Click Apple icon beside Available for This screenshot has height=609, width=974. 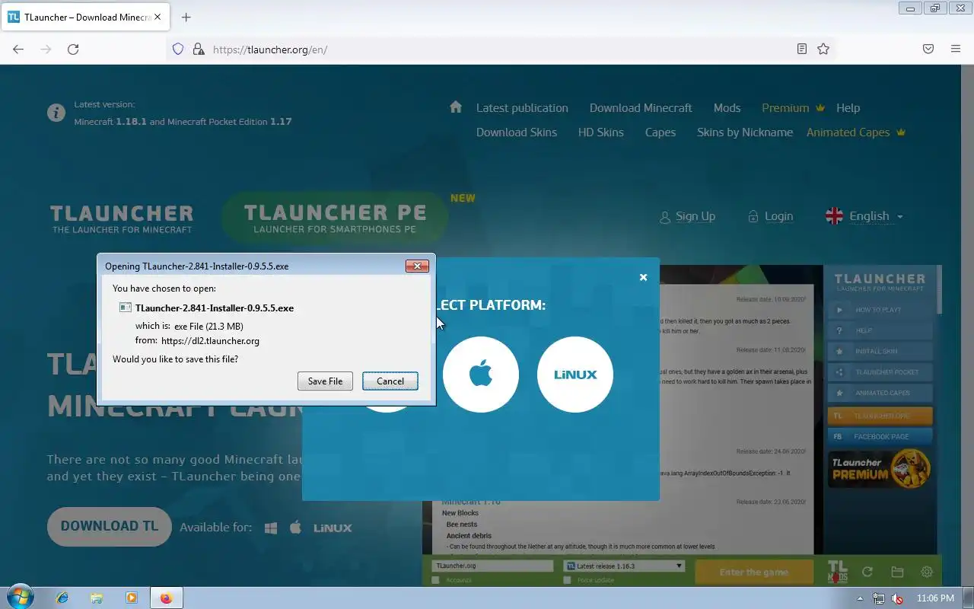coord(296,528)
